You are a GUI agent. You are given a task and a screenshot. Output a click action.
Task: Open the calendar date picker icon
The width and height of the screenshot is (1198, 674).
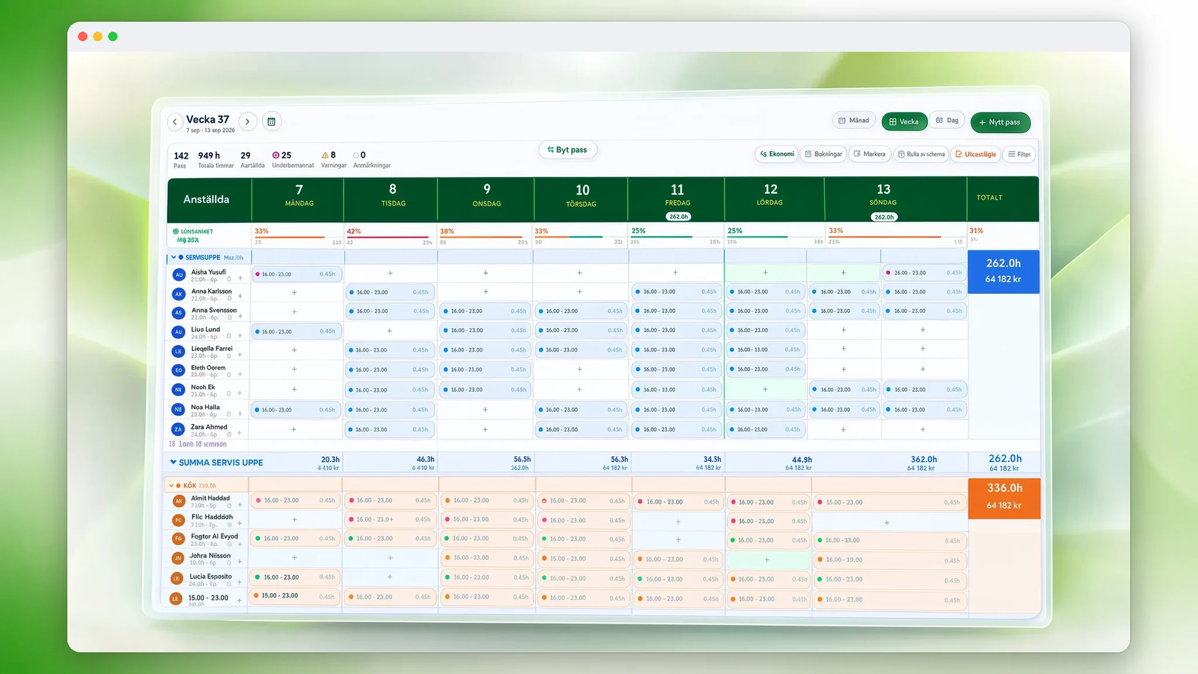tap(271, 122)
